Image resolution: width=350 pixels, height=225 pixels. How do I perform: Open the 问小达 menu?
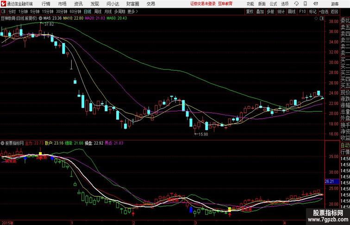[112, 4]
